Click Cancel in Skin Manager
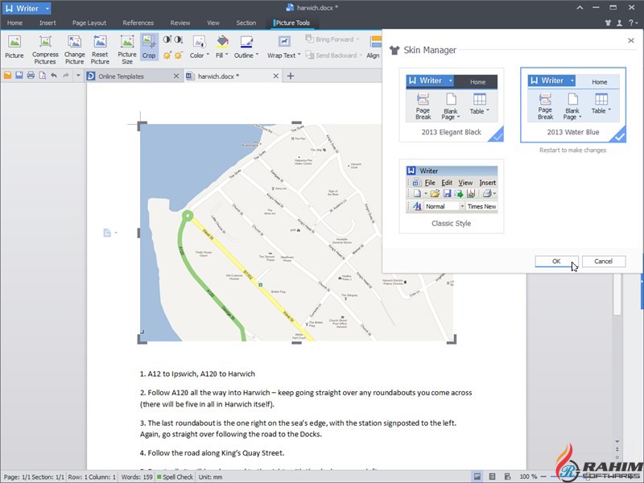This screenshot has height=483, width=644. point(603,261)
